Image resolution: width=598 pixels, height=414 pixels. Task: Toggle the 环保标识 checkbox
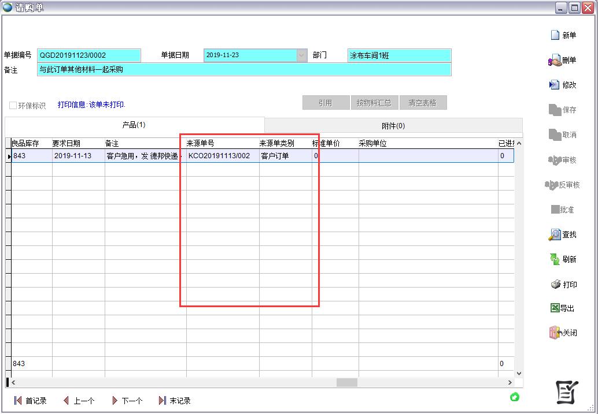tap(13, 106)
